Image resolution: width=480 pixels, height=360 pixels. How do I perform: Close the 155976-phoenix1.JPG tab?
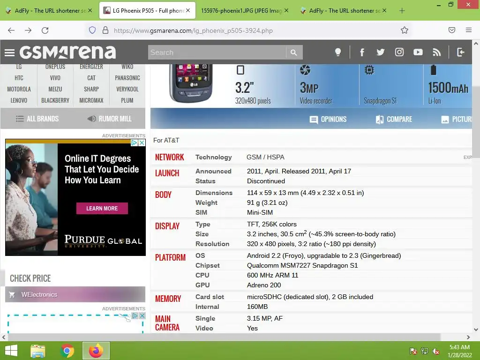tap(286, 10)
